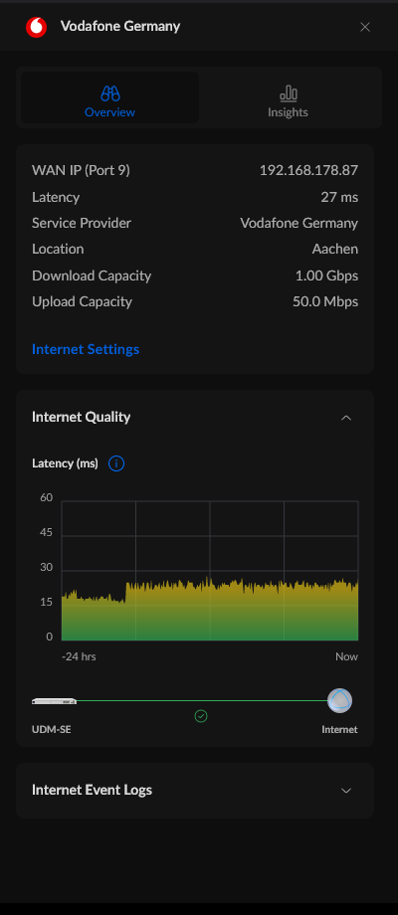Screen dimensions: 398x915
Task: Click the Vodafone Germany panel title
Action: [120, 26]
